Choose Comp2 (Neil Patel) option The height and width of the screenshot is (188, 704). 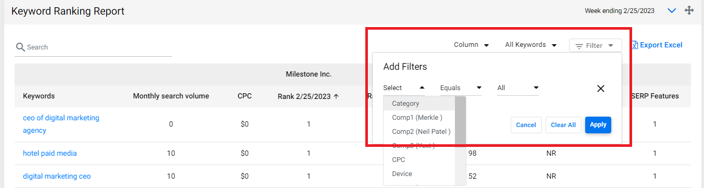pyautogui.click(x=419, y=132)
